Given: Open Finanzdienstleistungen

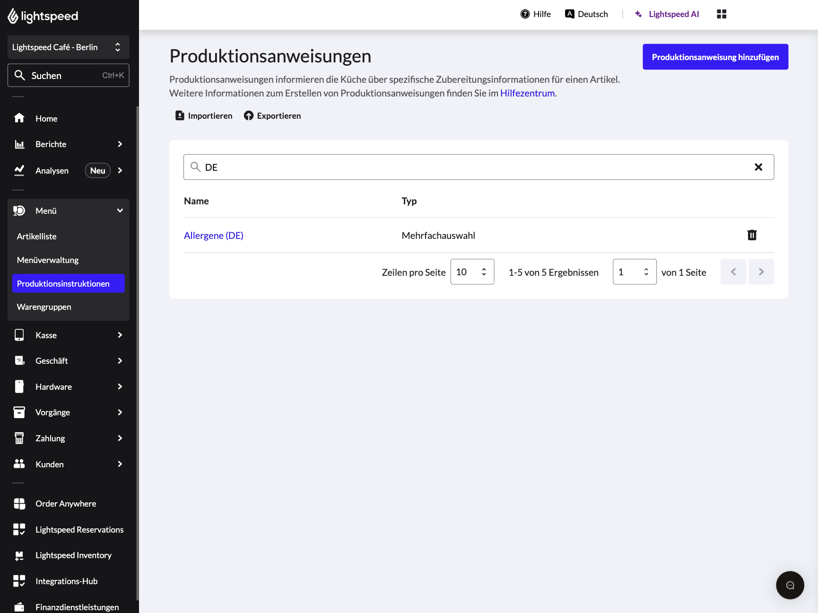Looking at the screenshot, I should click(69, 607).
